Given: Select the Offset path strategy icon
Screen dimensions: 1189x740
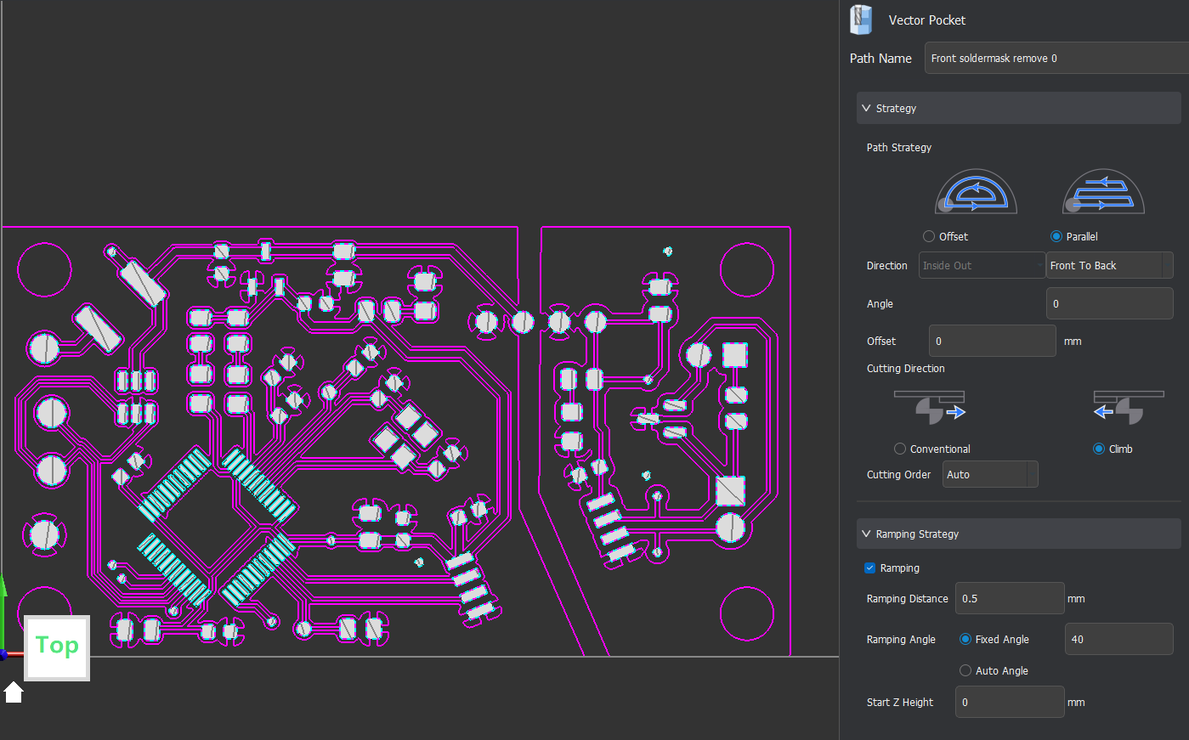Looking at the screenshot, I should (976, 192).
